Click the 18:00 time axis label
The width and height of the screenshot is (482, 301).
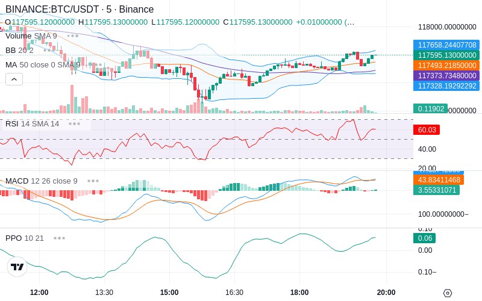click(299, 293)
